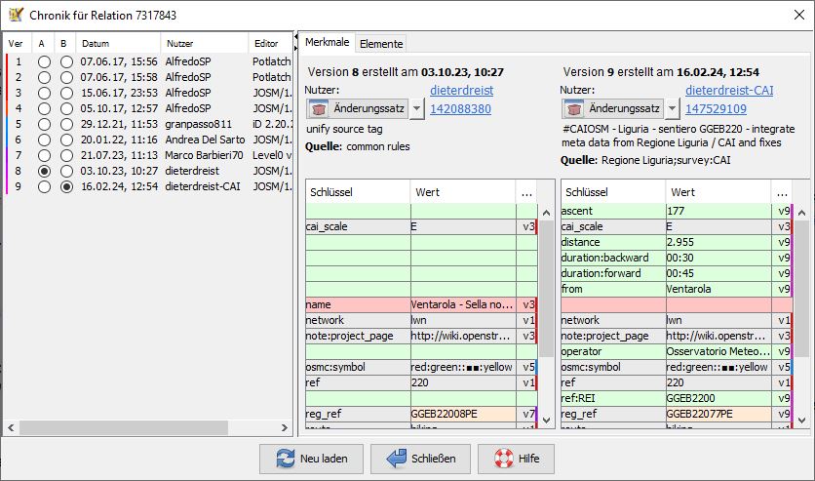Open changeset link 142088380
The height and width of the screenshot is (481, 815).
pos(460,109)
